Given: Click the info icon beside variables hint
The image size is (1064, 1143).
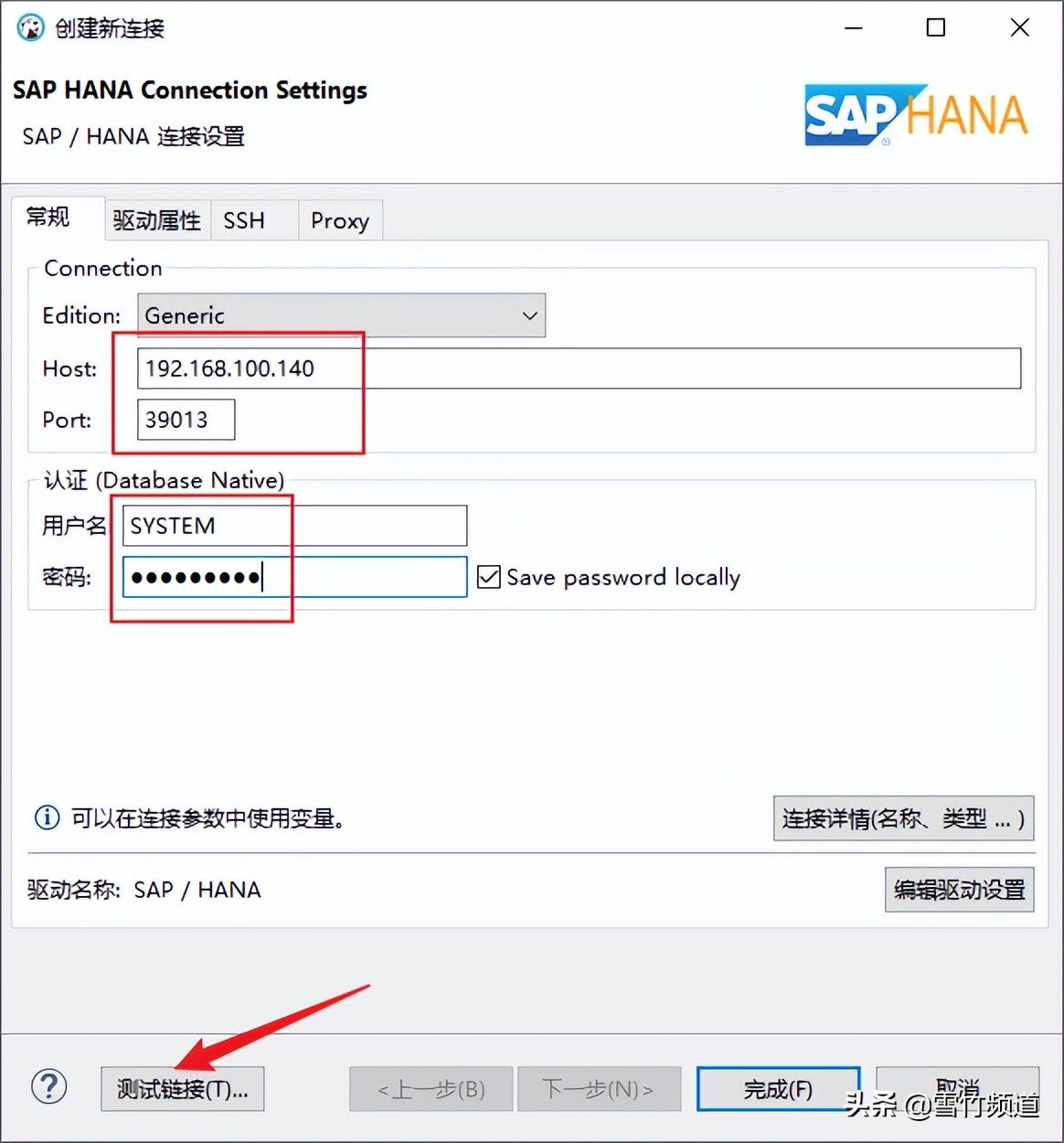Looking at the screenshot, I should (x=47, y=817).
